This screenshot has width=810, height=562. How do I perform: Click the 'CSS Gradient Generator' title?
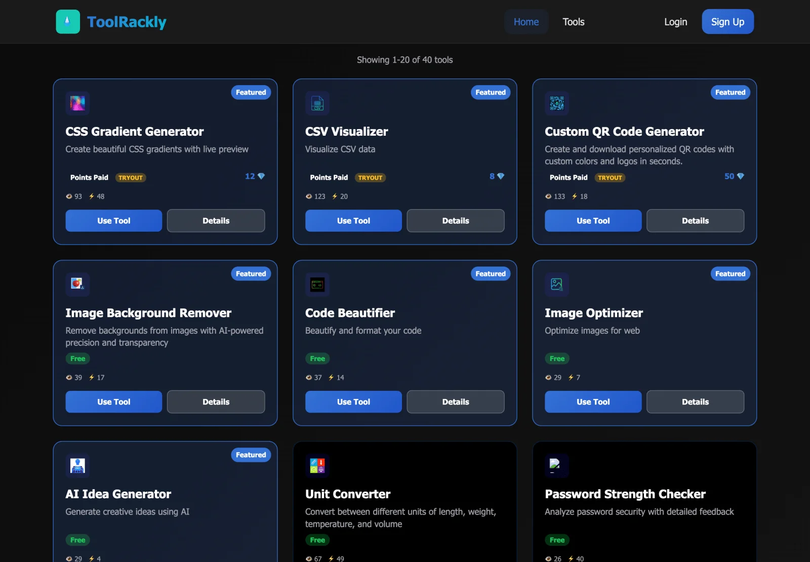tap(135, 132)
